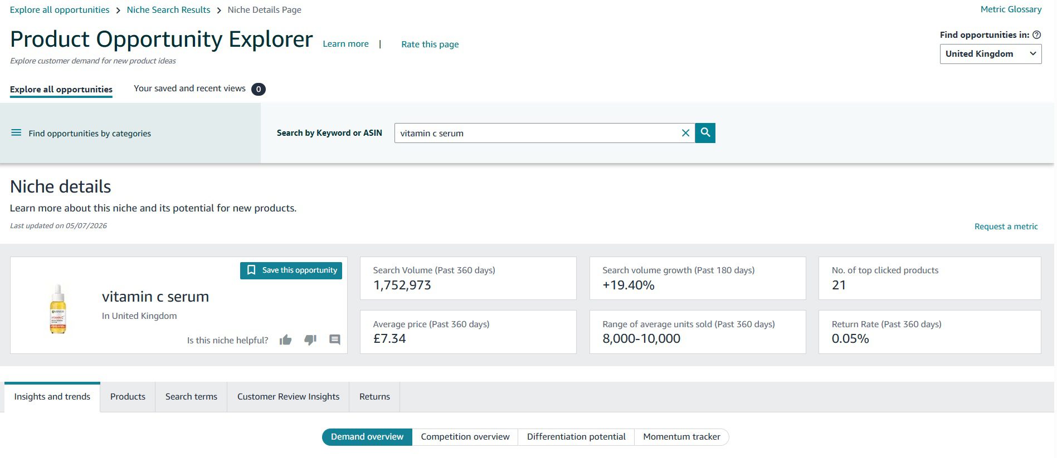Open the Metric Glossary link

(1011, 9)
